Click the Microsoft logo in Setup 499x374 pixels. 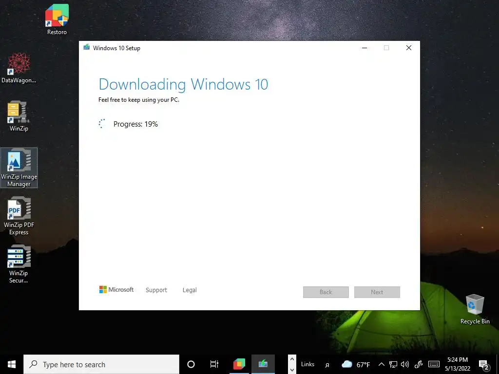click(116, 290)
